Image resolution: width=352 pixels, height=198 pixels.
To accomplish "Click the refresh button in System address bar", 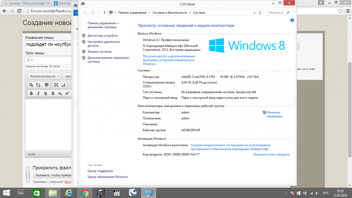I will 260,13.
